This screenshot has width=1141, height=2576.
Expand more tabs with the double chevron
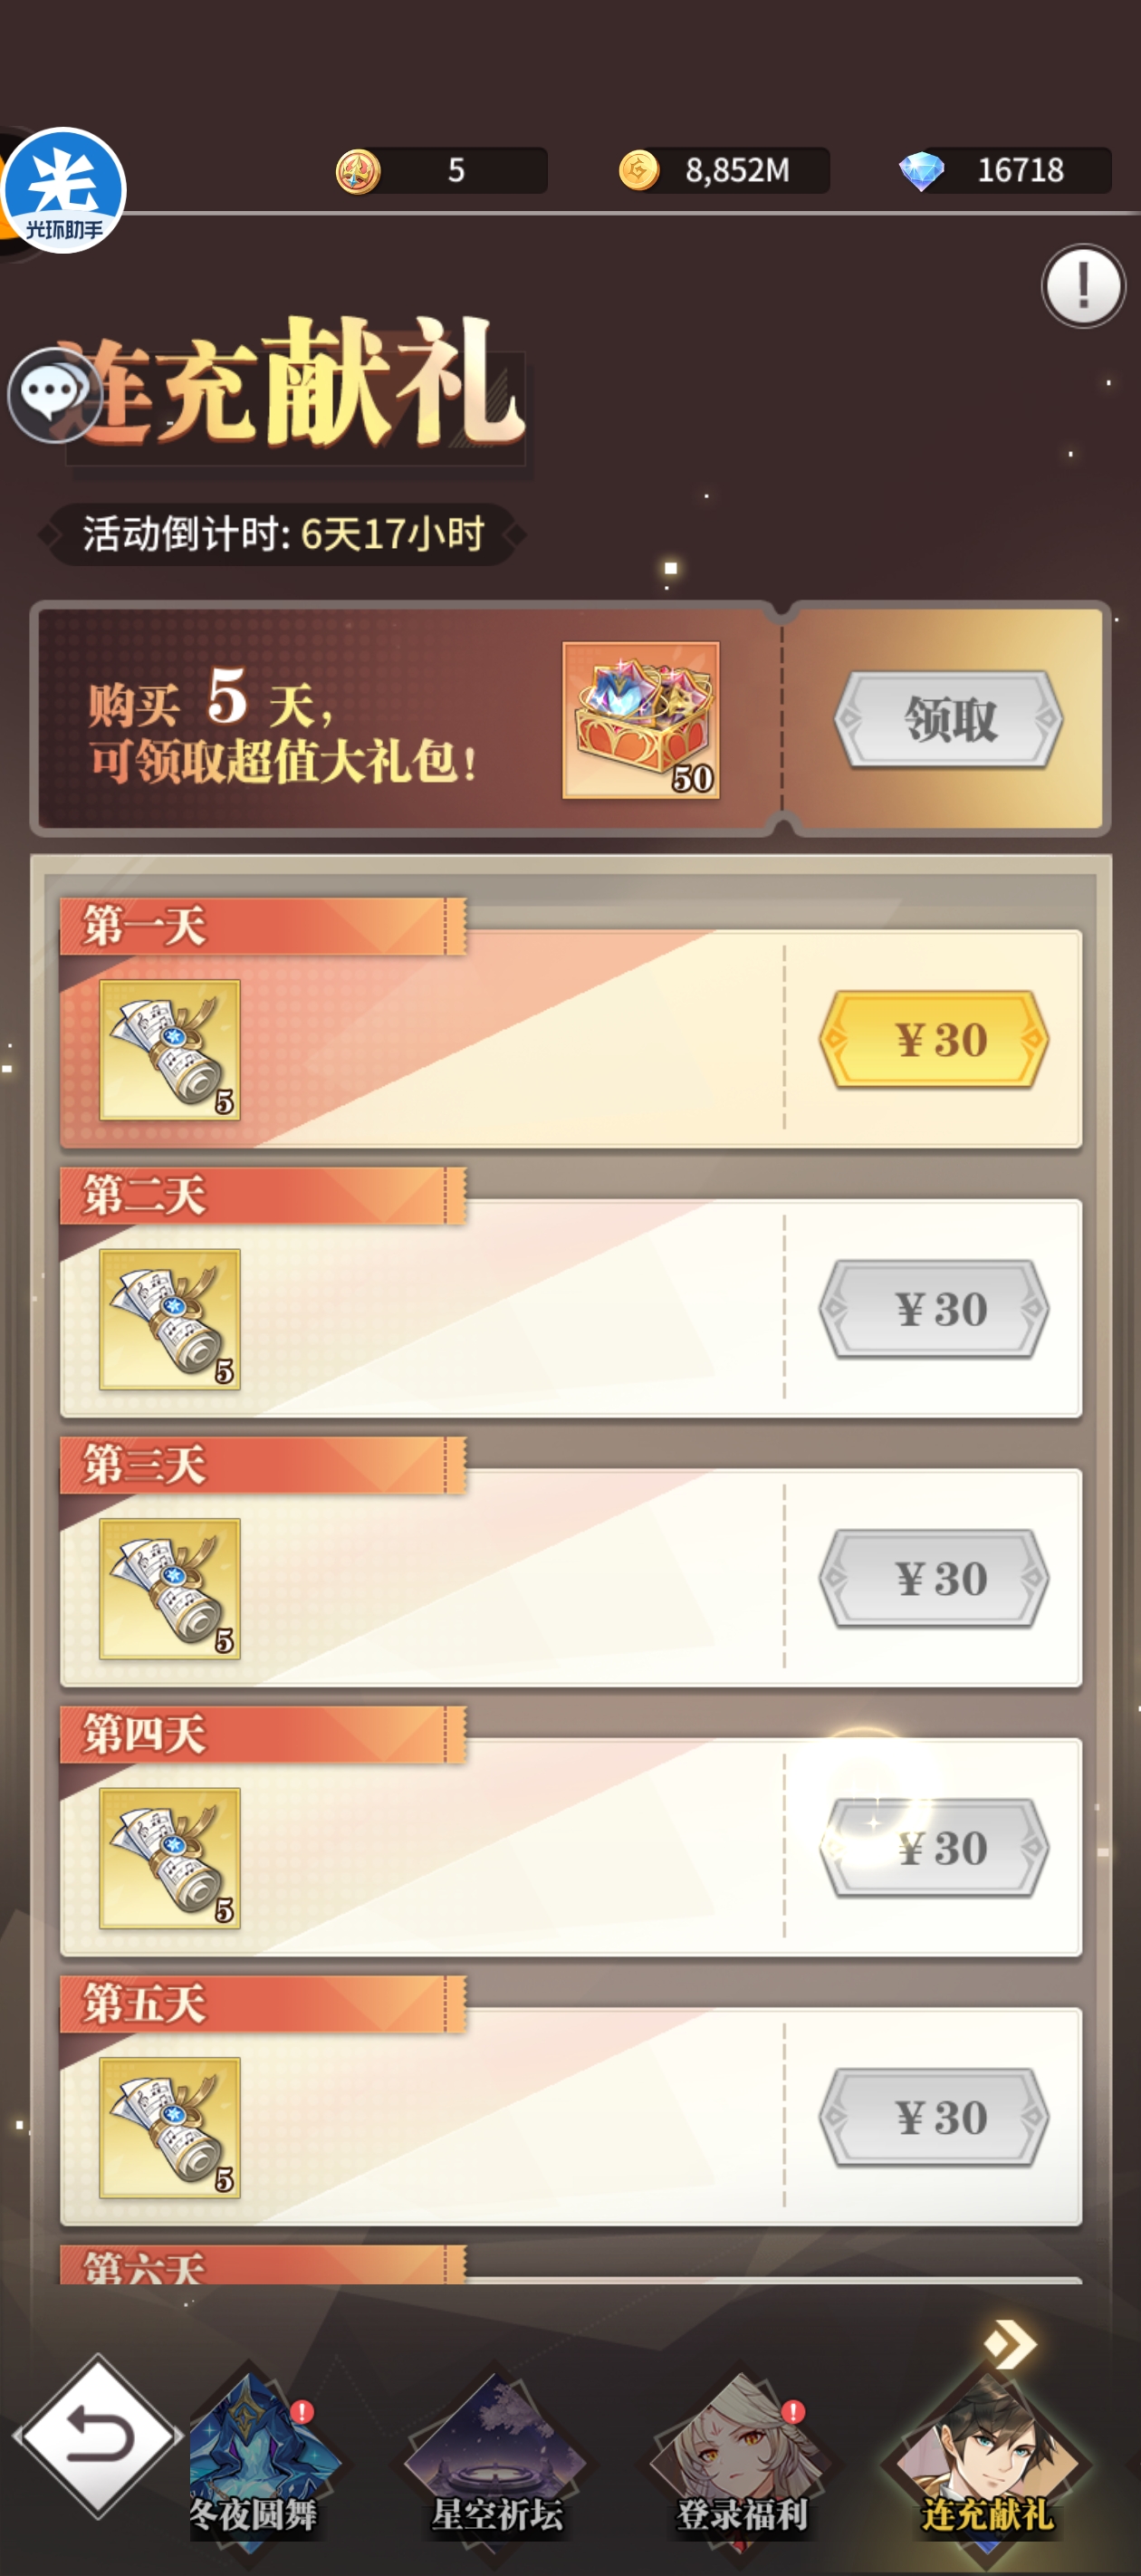[x=1010, y=2344]
